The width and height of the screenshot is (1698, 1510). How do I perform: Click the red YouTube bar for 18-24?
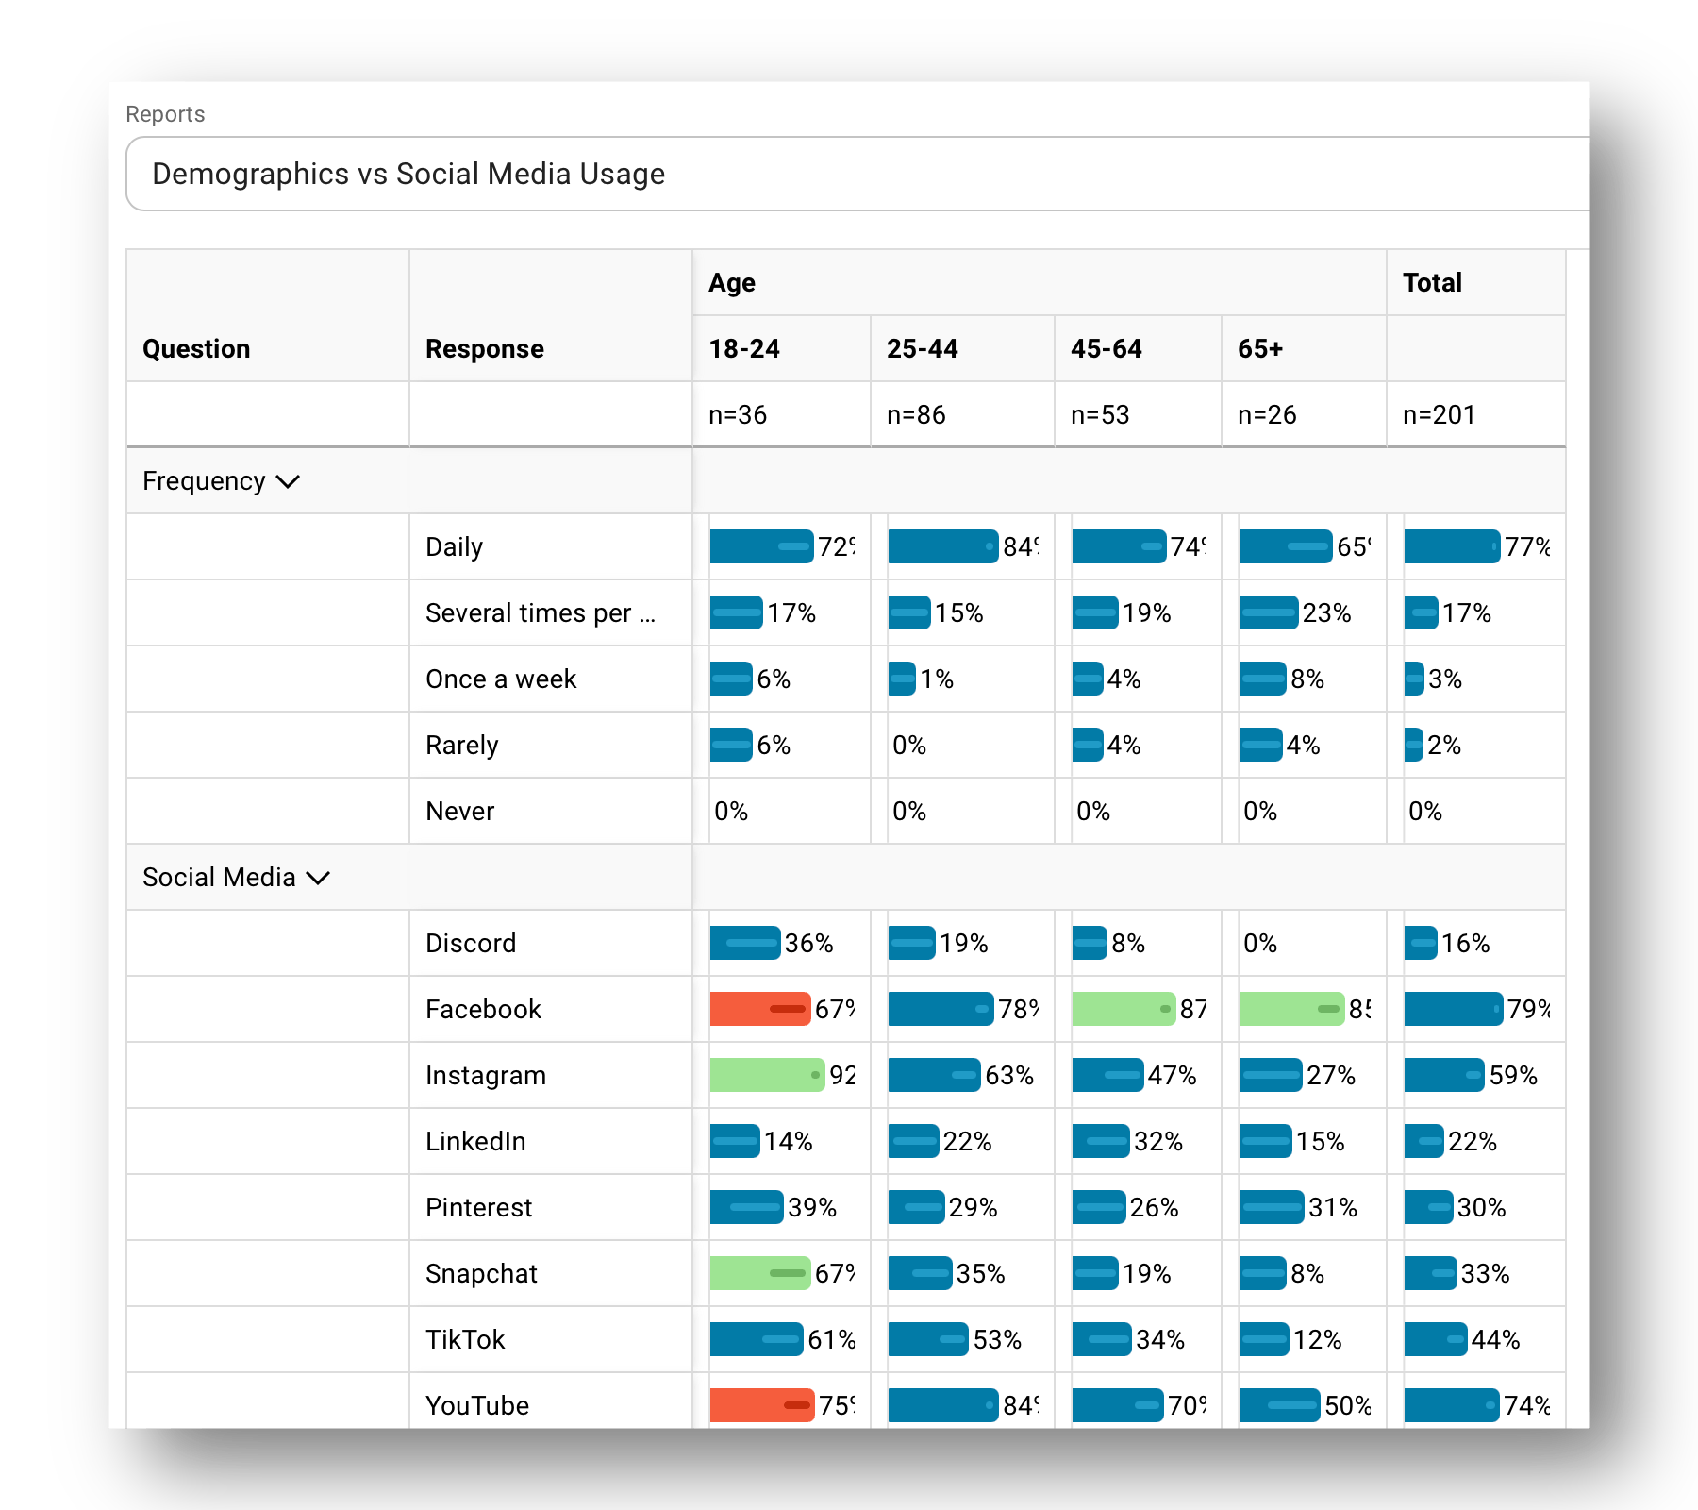pyautogui.click(x=761, y=1405)
